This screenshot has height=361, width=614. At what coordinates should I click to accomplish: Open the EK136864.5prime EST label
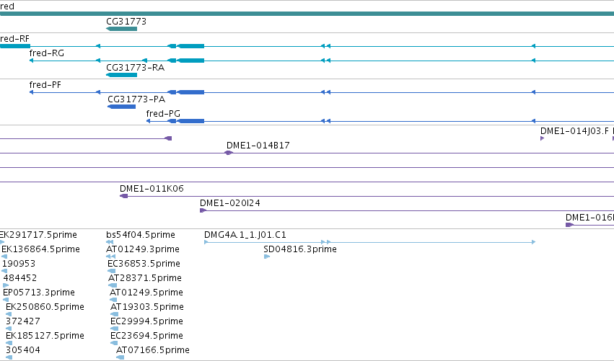40,249
